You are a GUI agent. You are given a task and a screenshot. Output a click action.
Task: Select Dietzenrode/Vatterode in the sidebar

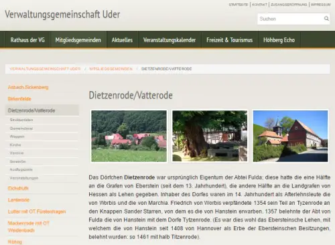tap(42, 110)
